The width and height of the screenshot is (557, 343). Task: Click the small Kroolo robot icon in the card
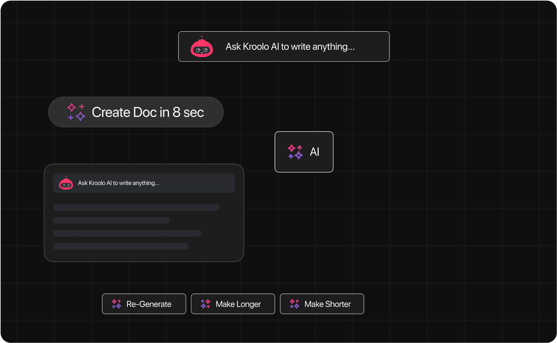click(x=66, y=183)
